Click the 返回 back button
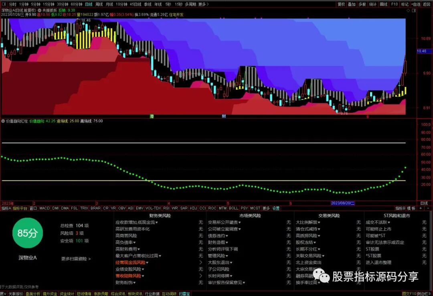433x296 pixels. pyautogui.click(x=427, y=4)
